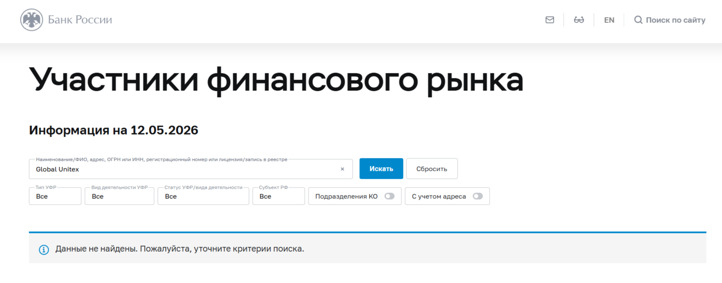The width and height of the screenshot is (722, 283).
Task: Open Поиск по сайту site search
Action: point(670,20)
